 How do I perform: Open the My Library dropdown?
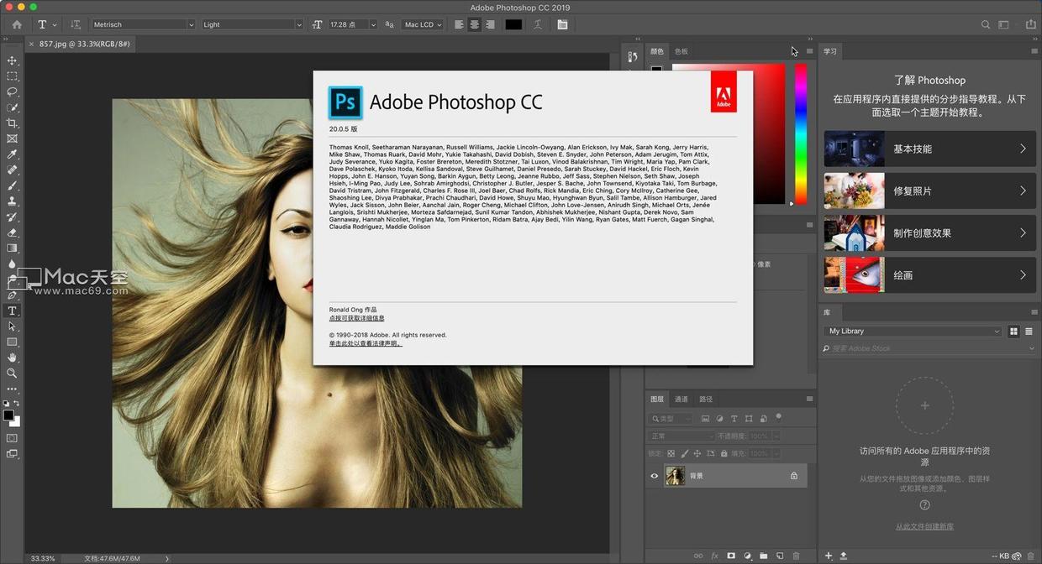[x=913, y=332]
